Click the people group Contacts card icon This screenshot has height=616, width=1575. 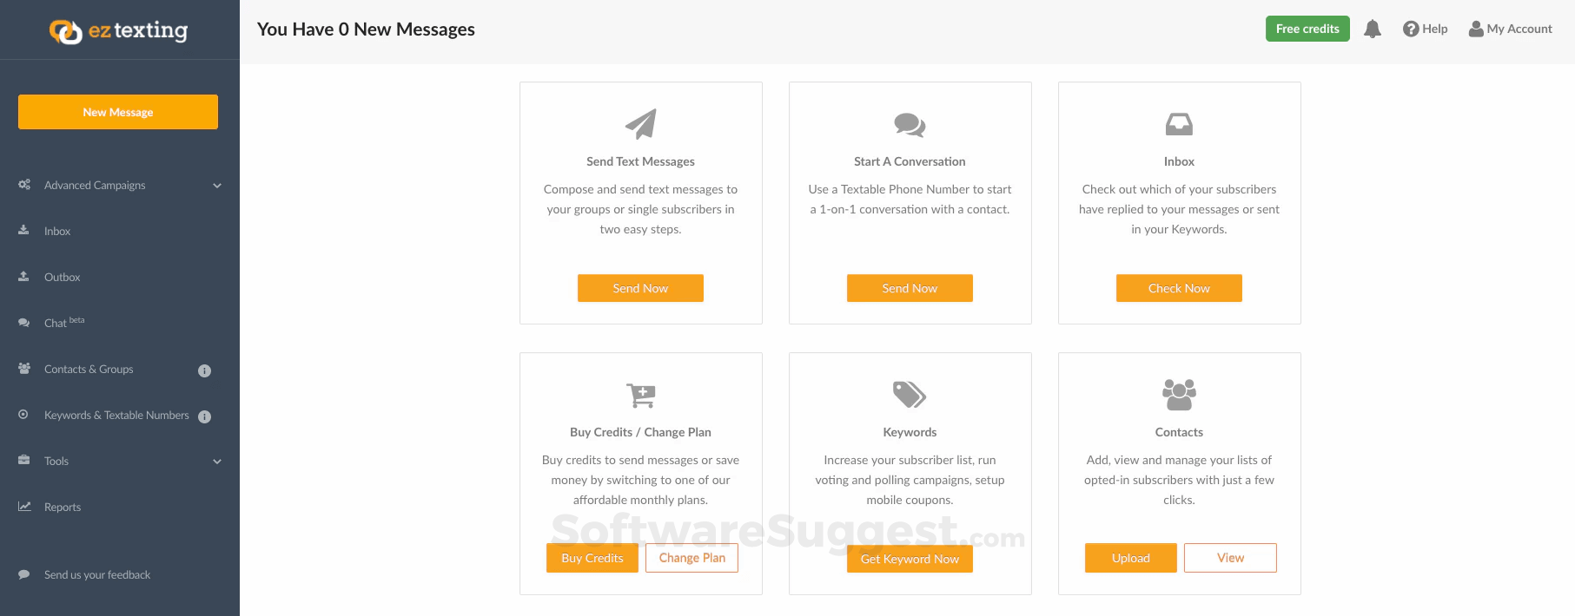click(1179, 395)
